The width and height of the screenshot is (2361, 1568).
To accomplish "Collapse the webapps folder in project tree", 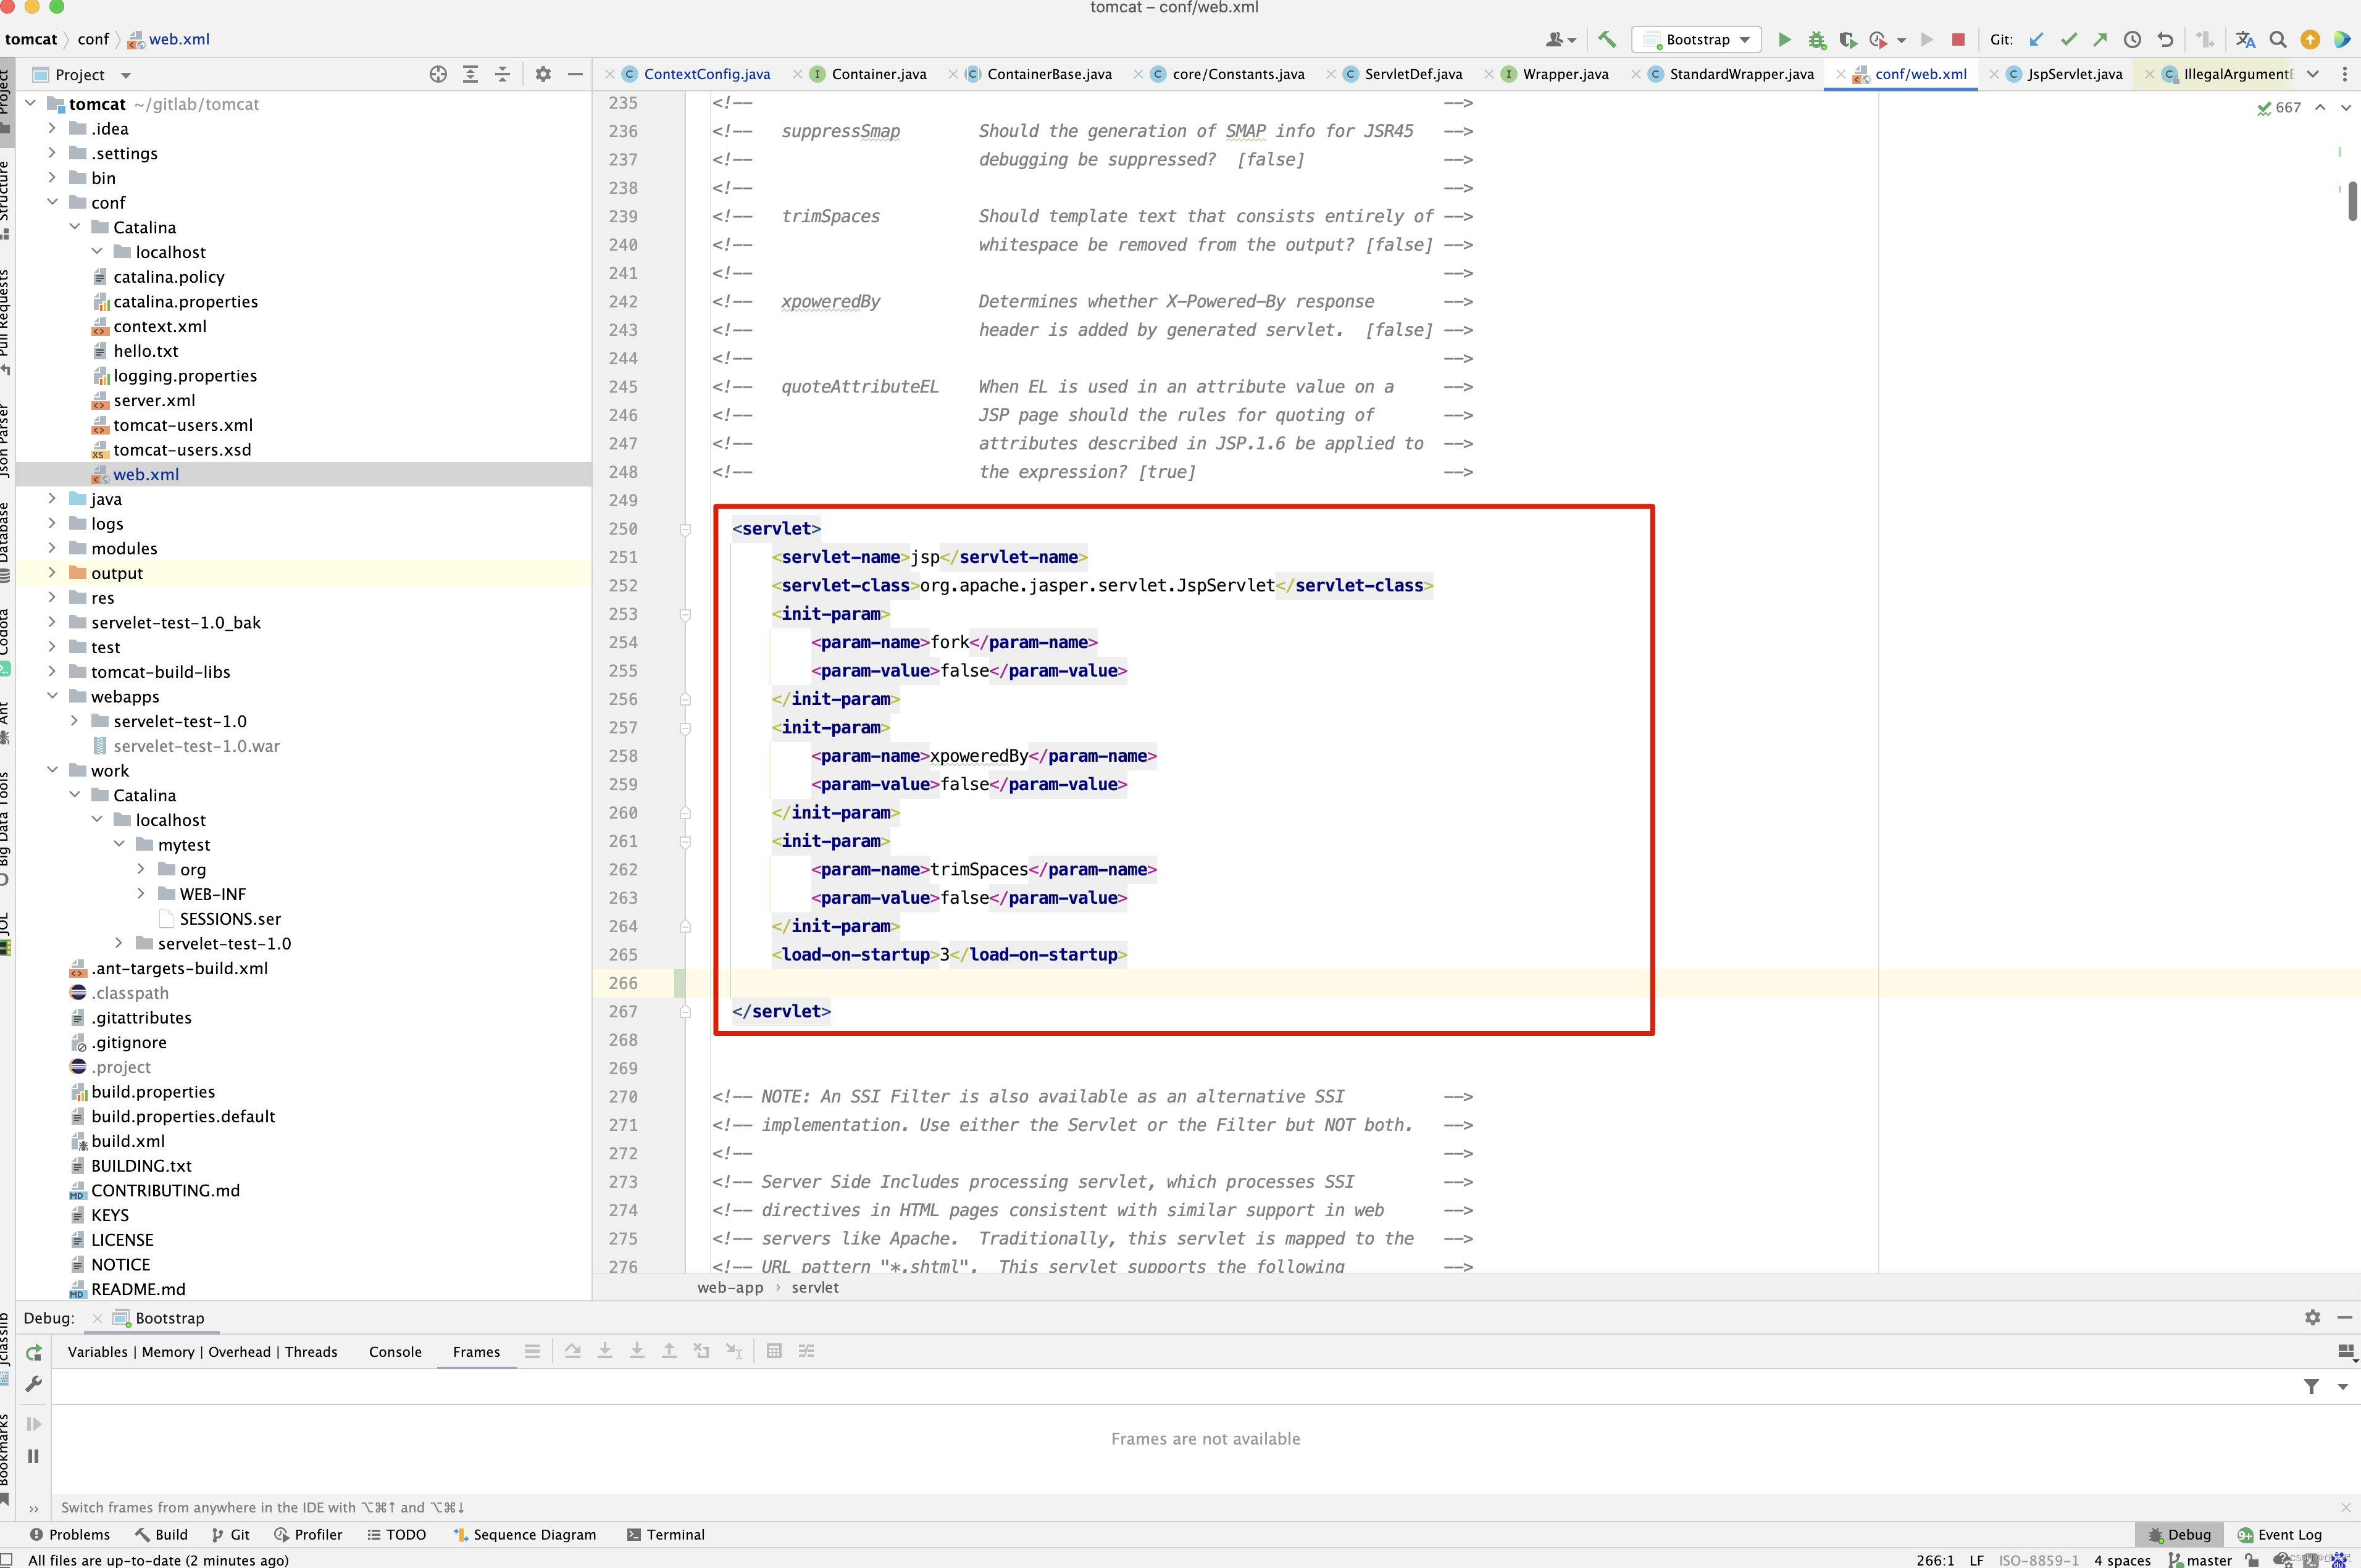I will tap(52, 696).
